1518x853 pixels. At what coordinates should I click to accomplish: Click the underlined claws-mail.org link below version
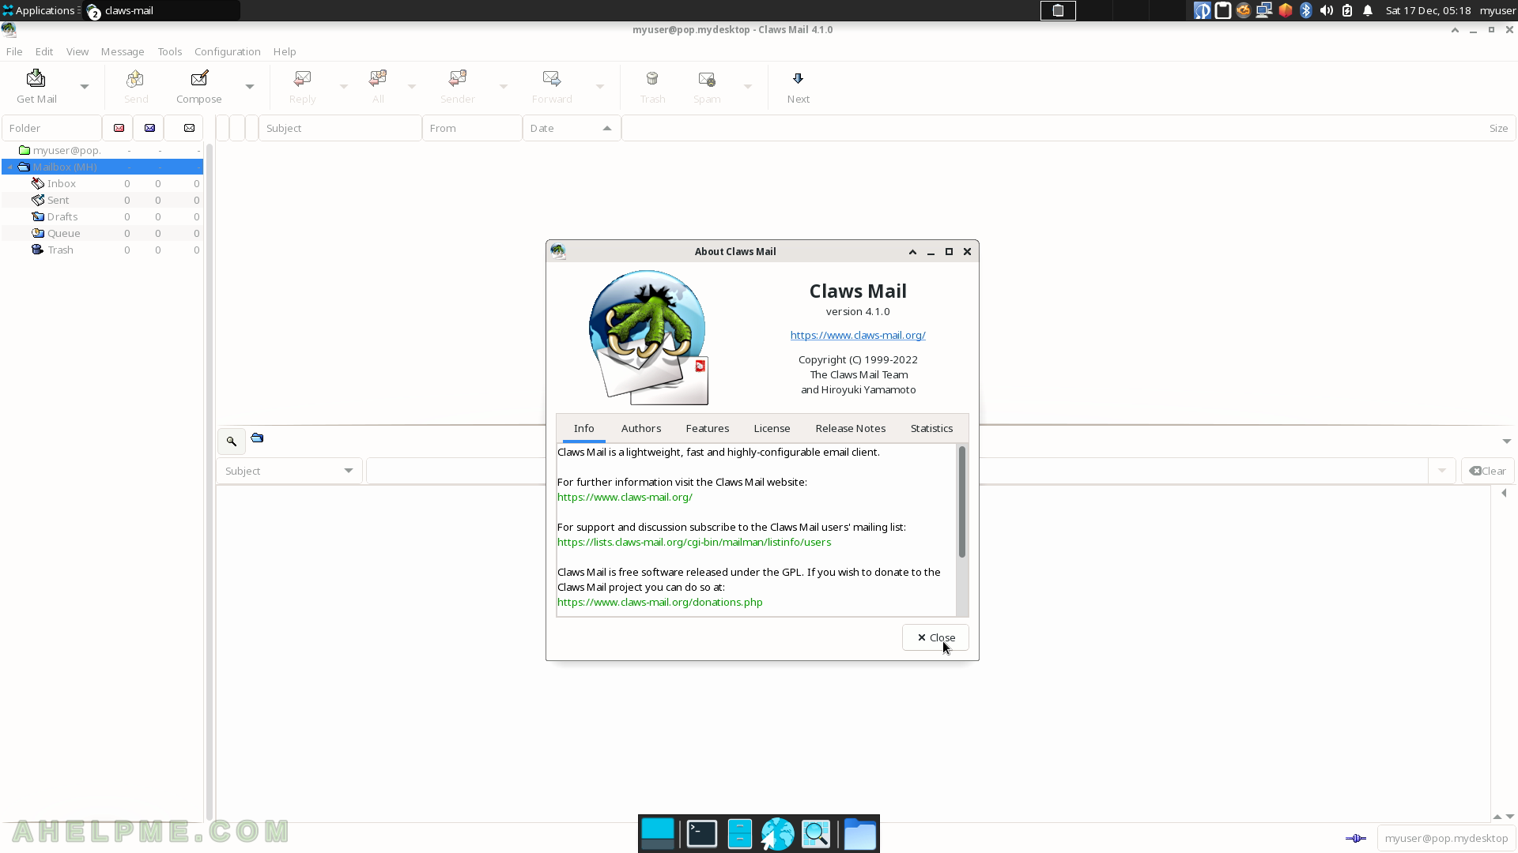pyautogui.click(x=858, y=335)
